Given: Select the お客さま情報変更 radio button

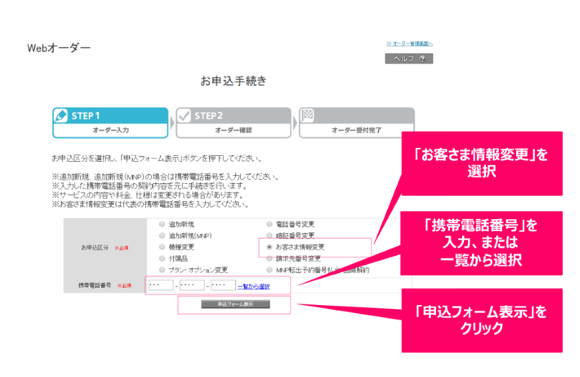Looking at the screenshot, I should pyautogui.click(x=269, y=247).
